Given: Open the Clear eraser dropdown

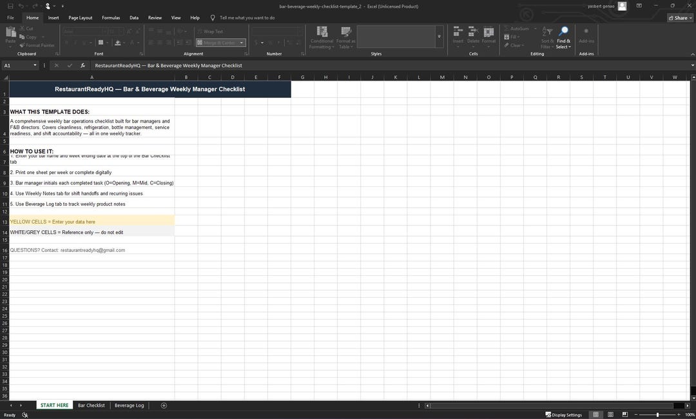Looking at the screenshot, I should coord(514,45).
